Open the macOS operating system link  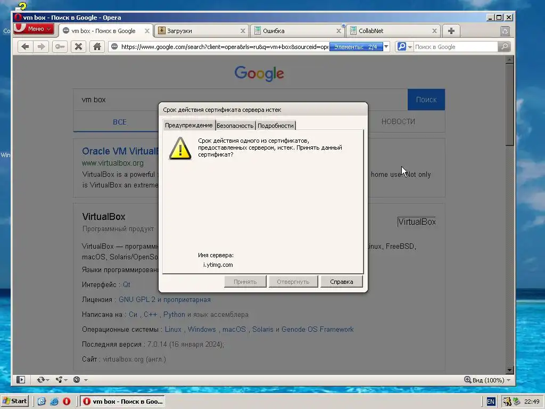[234, 329]
